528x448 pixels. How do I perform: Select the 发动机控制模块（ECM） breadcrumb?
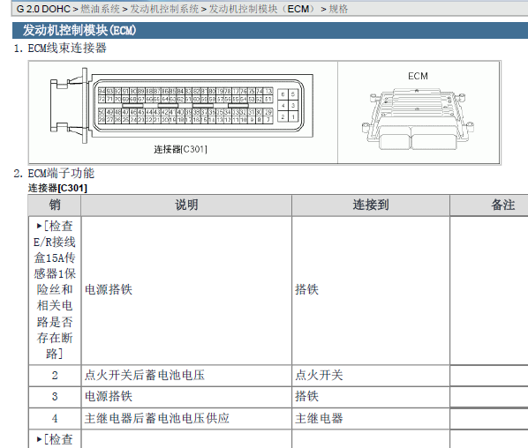262,9
